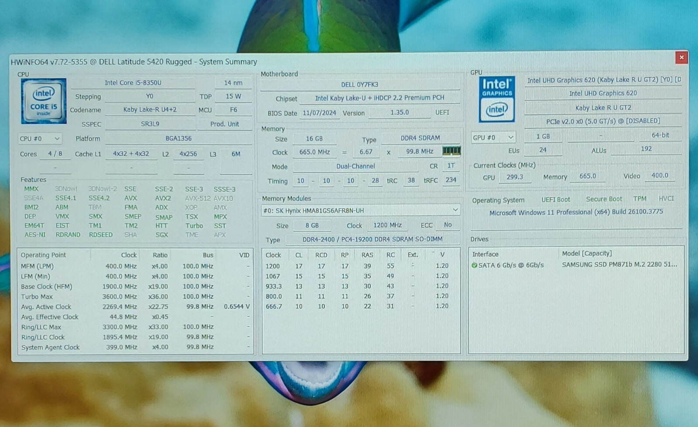This screenshot has width=698, height=427.
Task: Open the GPU #0 selector dropdown
Action: tap(493, 137)
